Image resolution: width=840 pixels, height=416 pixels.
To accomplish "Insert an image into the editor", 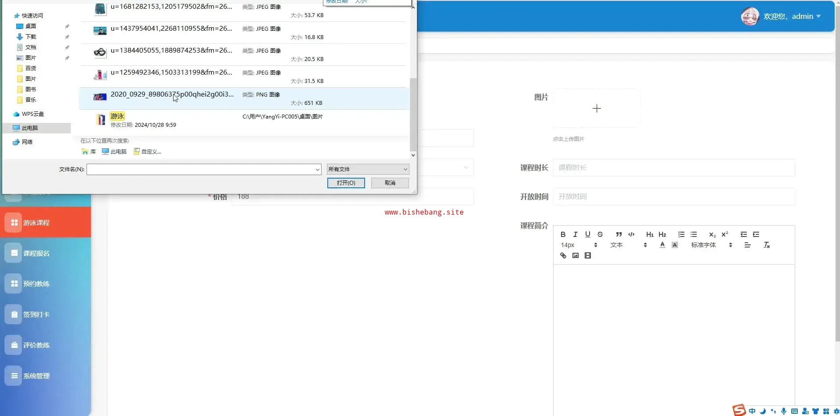I will (576, 255).
